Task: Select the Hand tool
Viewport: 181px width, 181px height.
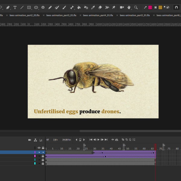Action: (129, 8)
